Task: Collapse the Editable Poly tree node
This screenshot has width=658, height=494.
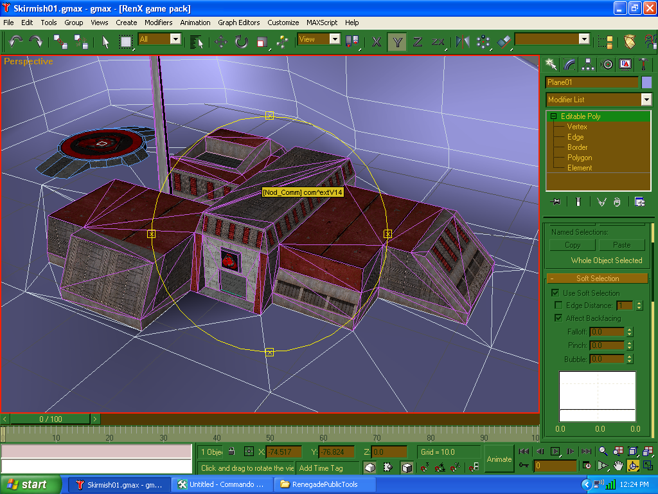Action: coord(553,116)
